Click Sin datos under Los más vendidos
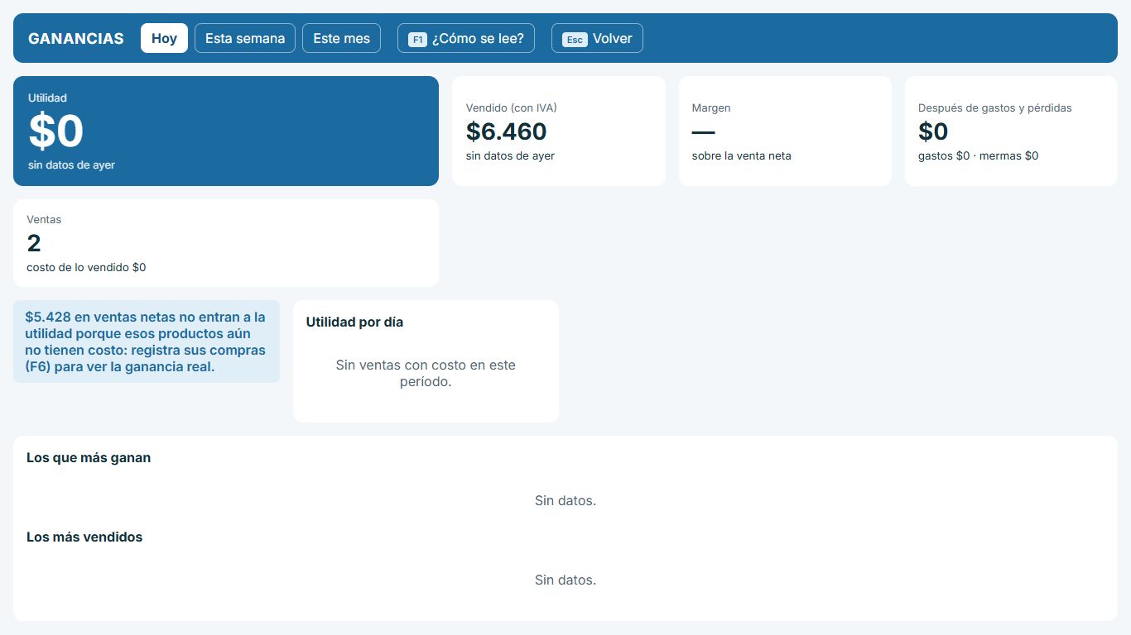Screen dimensions: 1131x635 [x=565, y=580]
